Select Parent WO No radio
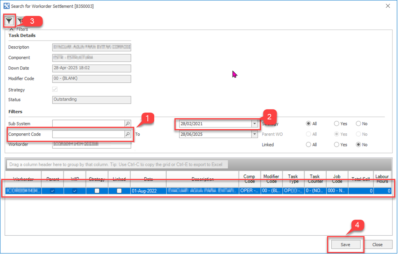398x255 pixels. pos(358,134)
